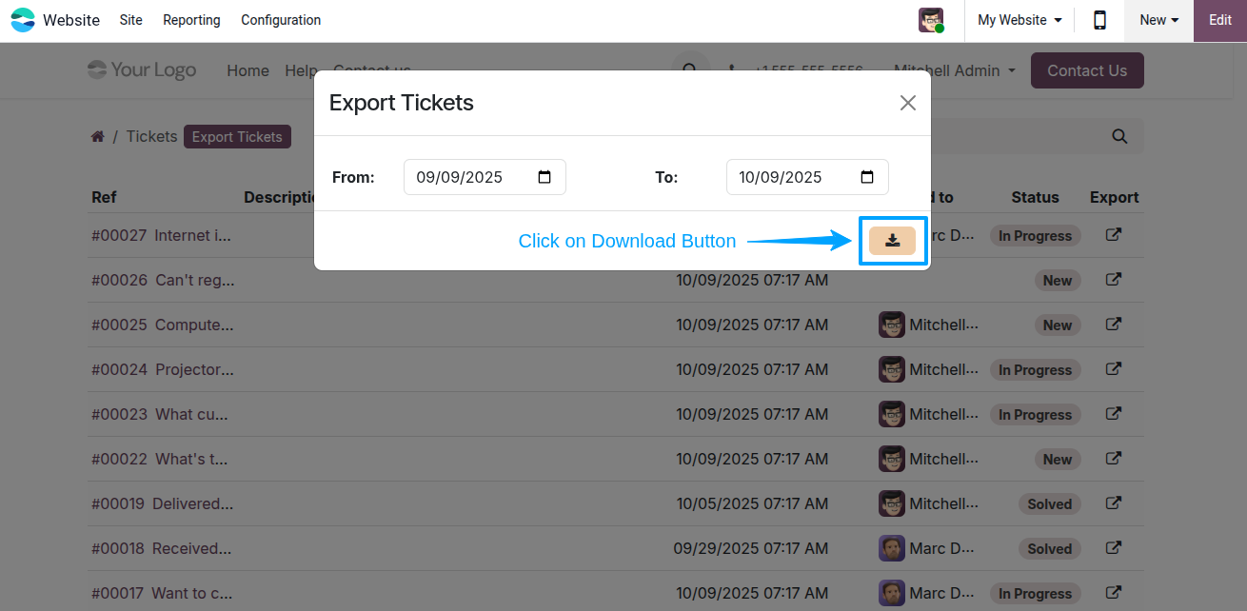Open ticket #00022 What's t...
1247x611 pixels.
160,459
